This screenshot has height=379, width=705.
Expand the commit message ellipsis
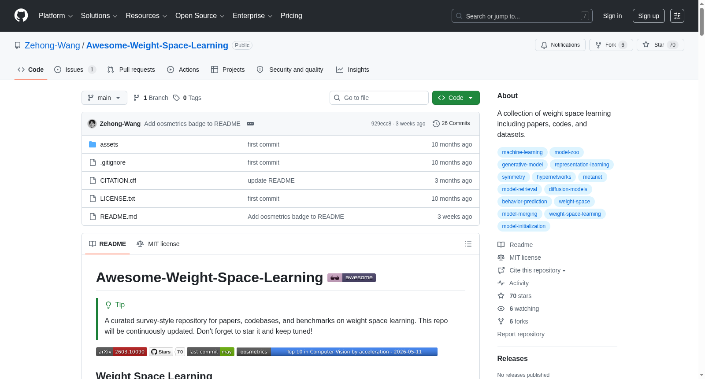[x=250, y=124]
